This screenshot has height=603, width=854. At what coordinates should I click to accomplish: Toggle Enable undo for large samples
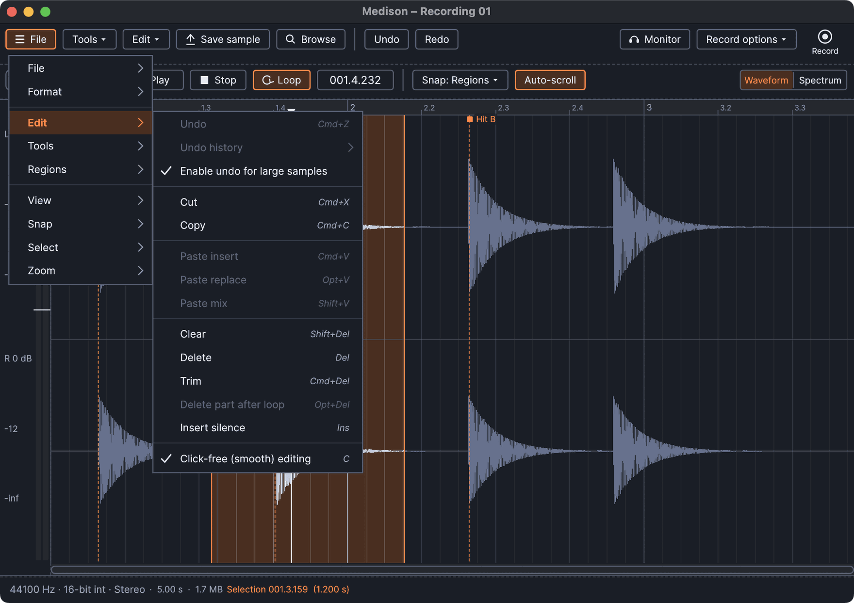tap(258, 171)
